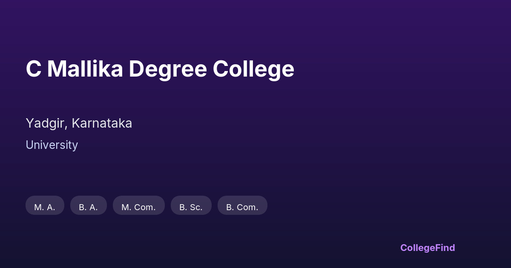The image size is (511, 268).
Task: Click the word Mallika in the title
Action: [x=85, y=69]
